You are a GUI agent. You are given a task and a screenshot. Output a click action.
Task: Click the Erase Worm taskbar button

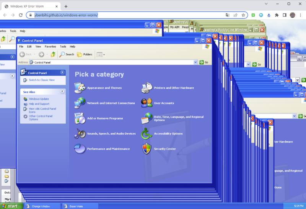click(x=76, y=206)
